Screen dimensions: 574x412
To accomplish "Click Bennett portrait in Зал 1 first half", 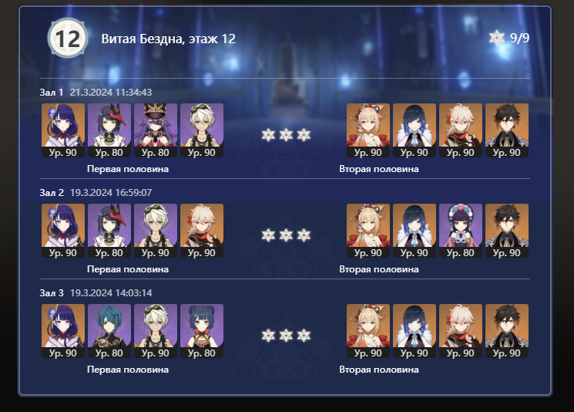I will 202,130.
